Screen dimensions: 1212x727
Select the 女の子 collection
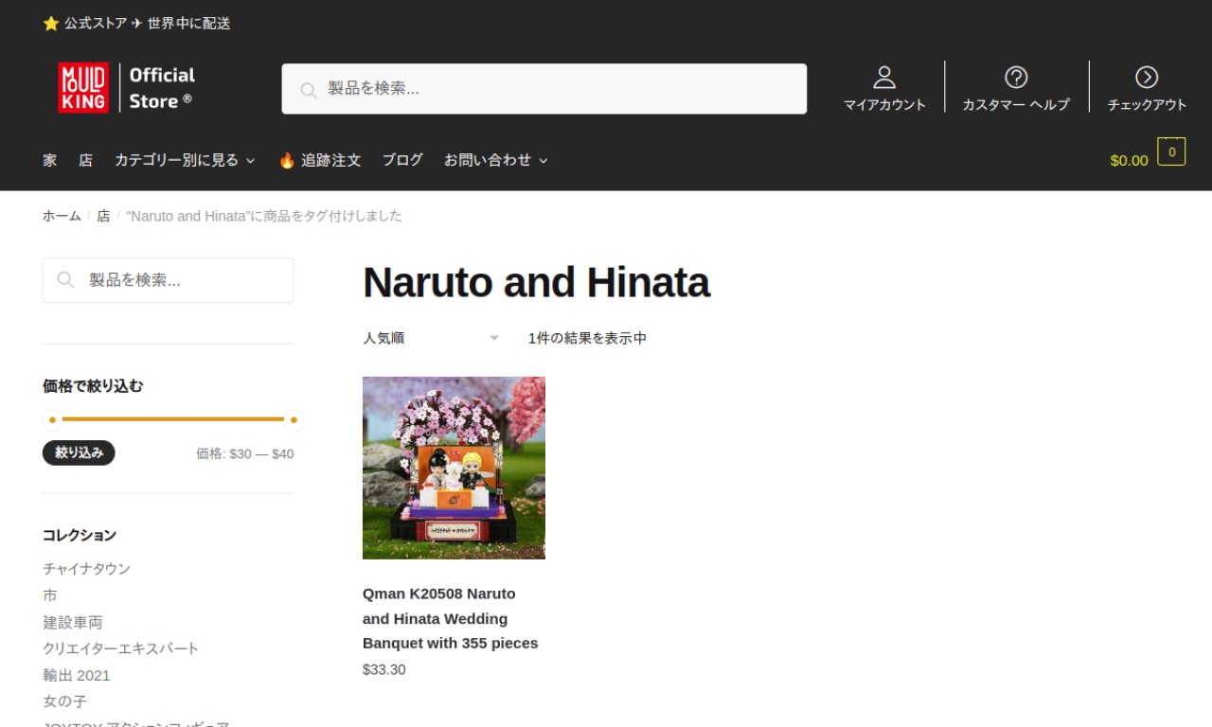(64, 701)
